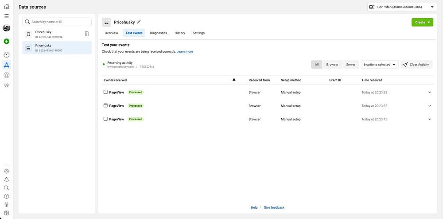Click the home icon in the sidebar

tap(6, 7)
